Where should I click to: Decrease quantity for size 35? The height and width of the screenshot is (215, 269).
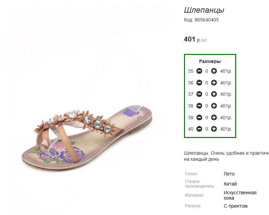click(x=199, y=71)
